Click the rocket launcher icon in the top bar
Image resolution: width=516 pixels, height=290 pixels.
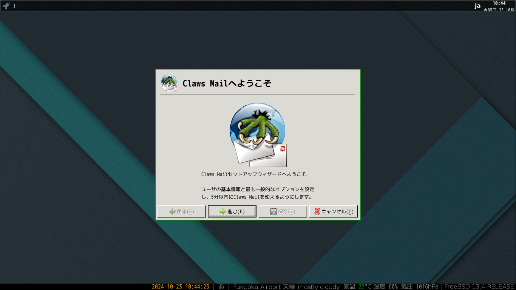[x=6, y=6]
